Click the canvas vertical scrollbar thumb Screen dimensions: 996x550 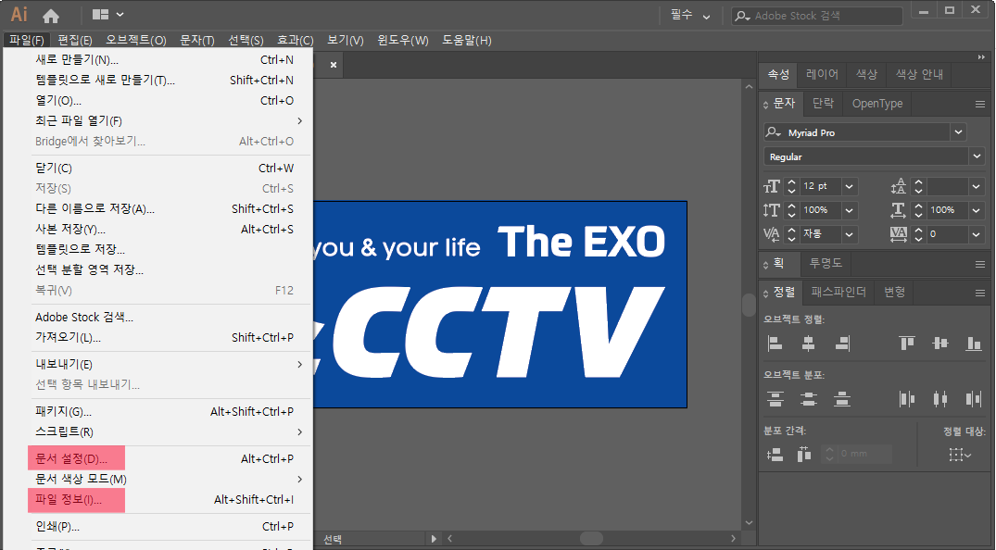[749, 306]
